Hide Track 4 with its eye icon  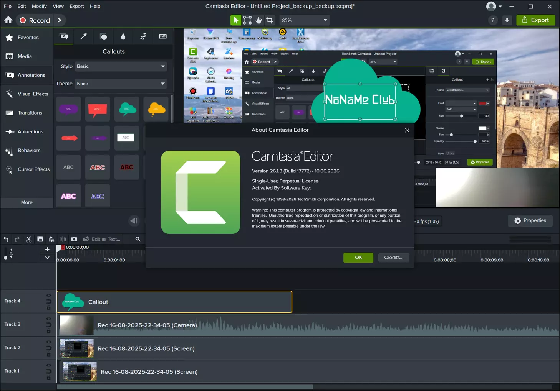coord(49,296)
